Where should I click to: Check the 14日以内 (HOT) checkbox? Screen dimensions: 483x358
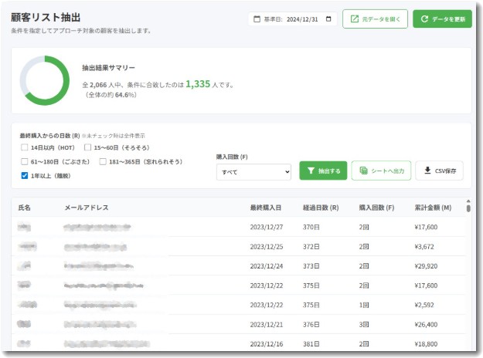click(x=24, y=147)
